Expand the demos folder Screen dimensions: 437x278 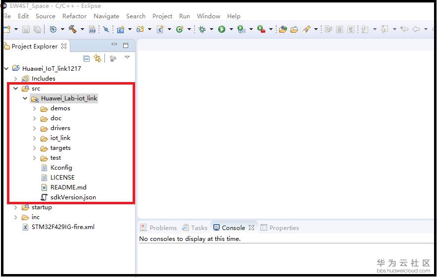(34, 108)
